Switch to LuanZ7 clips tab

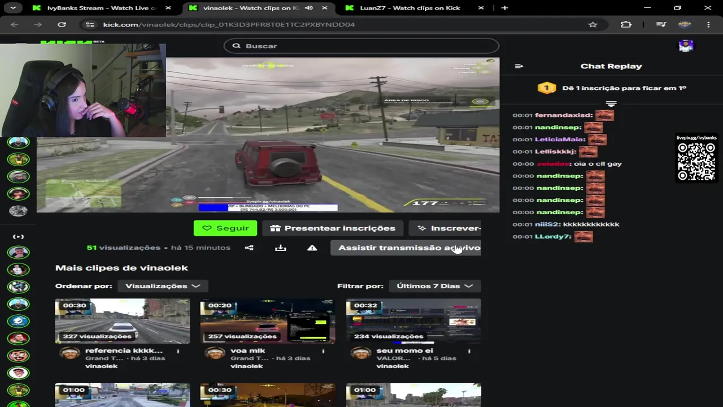[x=414, y=8]
